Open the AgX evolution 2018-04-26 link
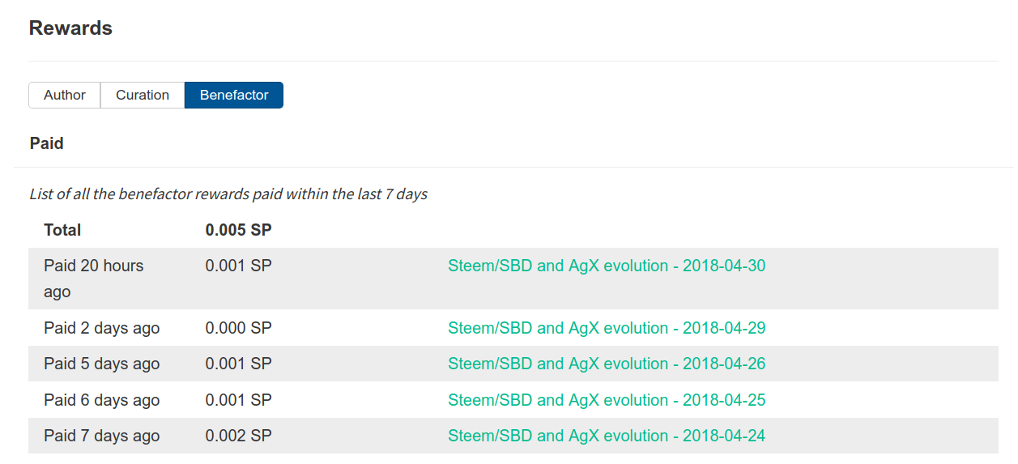The height and width of the screenshot is (464, 1018). click(x=607, y=364)
